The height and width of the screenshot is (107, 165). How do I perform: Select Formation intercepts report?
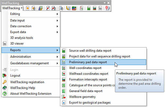pyautogui.click(x=88, y=79)
